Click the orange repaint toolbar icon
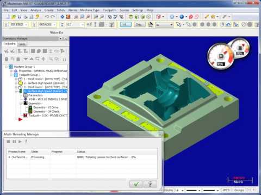Viewport: 261px width, 195px height. click(69, 17)
